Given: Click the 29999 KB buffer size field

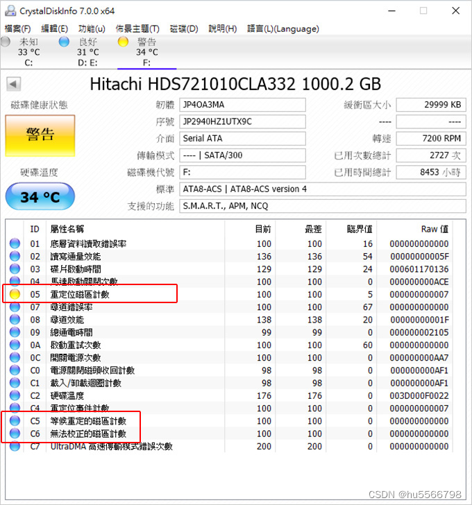Looking at the screenshot, I should (x=431, y=105).
